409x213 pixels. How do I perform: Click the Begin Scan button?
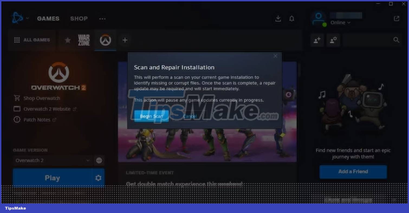[151, 116]
